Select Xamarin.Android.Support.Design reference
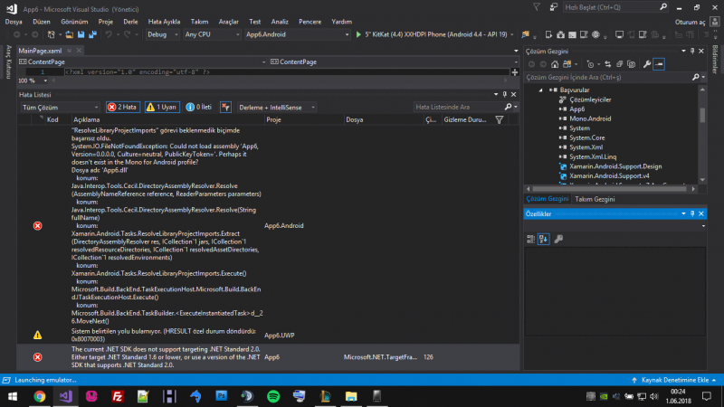Screen dimensions: 724x407 pyautogui.click(x=615, y=166)
